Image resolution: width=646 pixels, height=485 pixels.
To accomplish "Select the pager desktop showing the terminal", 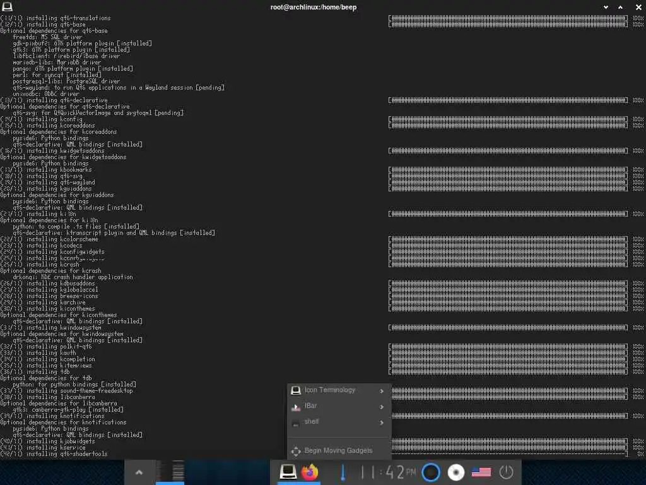I will [170, 471].
